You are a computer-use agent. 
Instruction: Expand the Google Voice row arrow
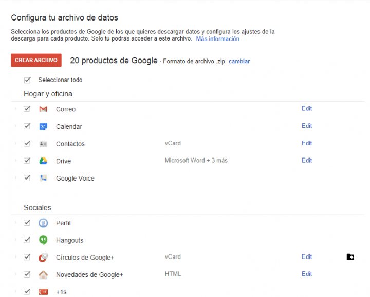pos(16,177)
